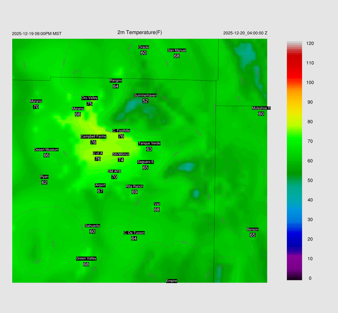This screenshot has height=313, width=338.
Task: Select the 5th/Wilmot station label
Action: point(121,154)
